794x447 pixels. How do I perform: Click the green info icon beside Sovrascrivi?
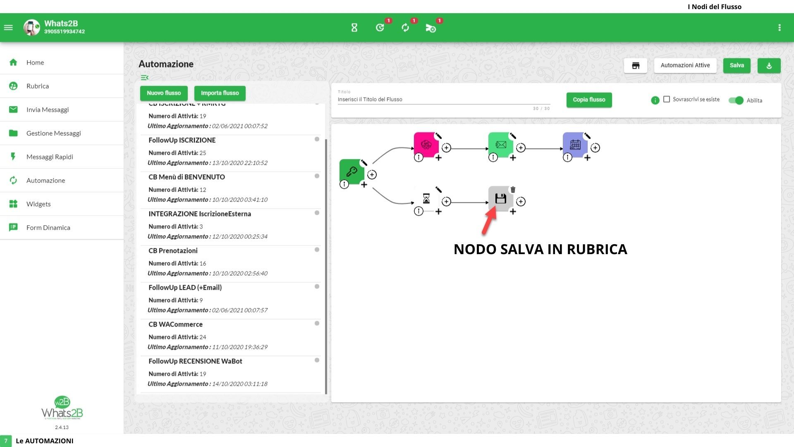655,100
